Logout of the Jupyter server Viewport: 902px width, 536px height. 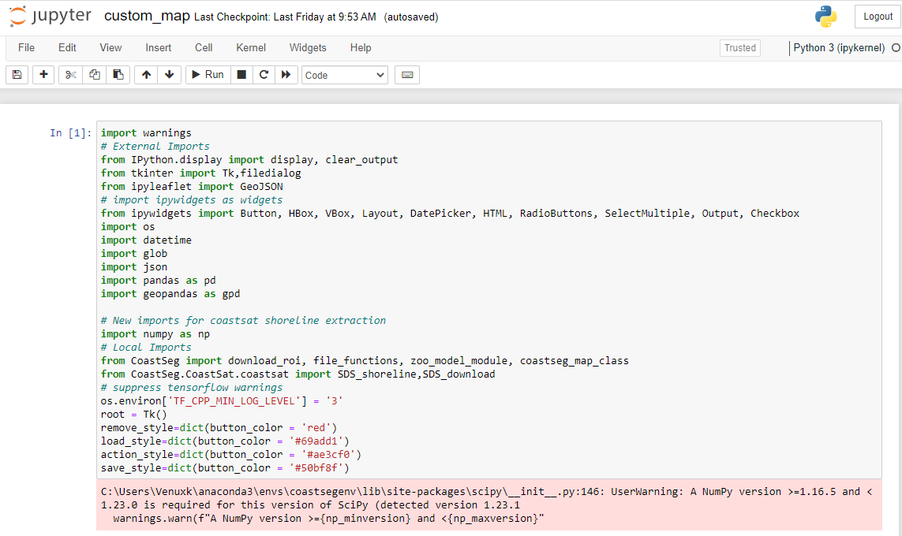pos(877,16)
